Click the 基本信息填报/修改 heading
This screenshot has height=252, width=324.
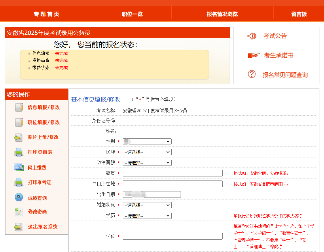click(x=96, y=99)
